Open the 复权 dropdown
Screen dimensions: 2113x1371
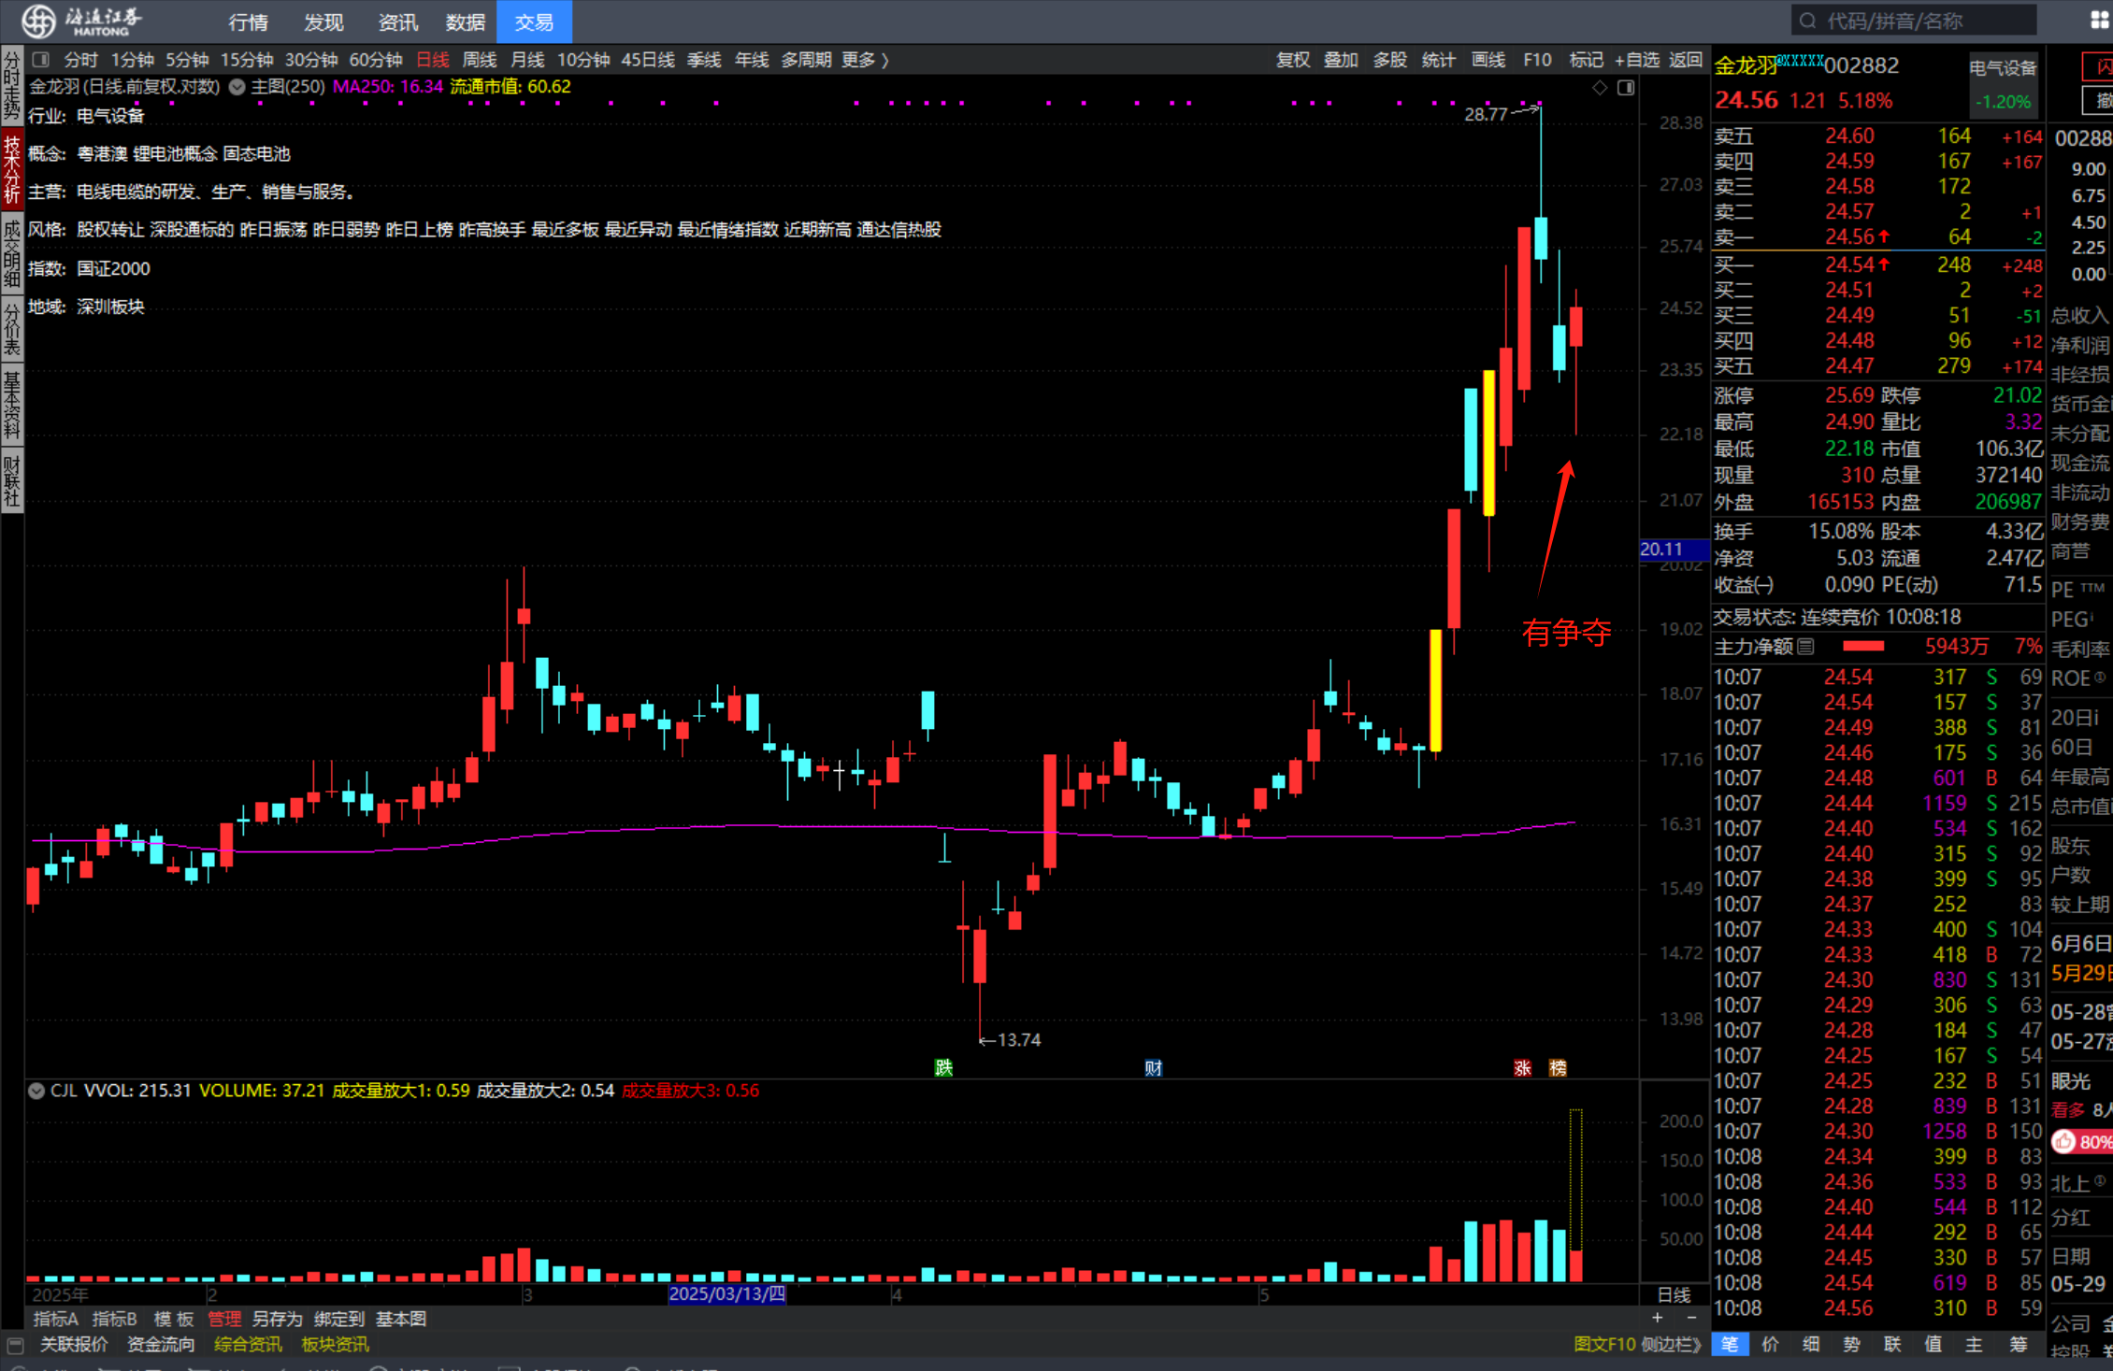[x=1293, y=60]
